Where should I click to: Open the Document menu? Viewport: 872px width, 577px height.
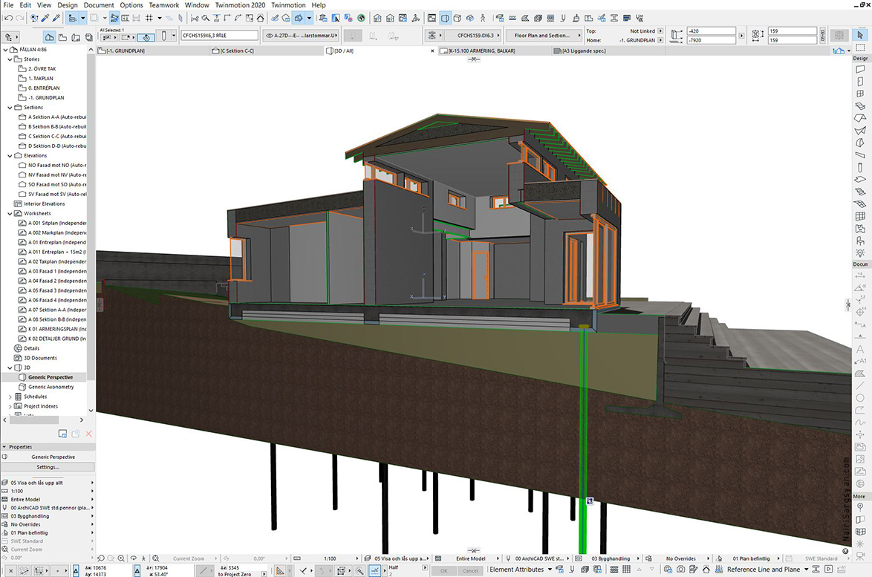coord(99,5)
